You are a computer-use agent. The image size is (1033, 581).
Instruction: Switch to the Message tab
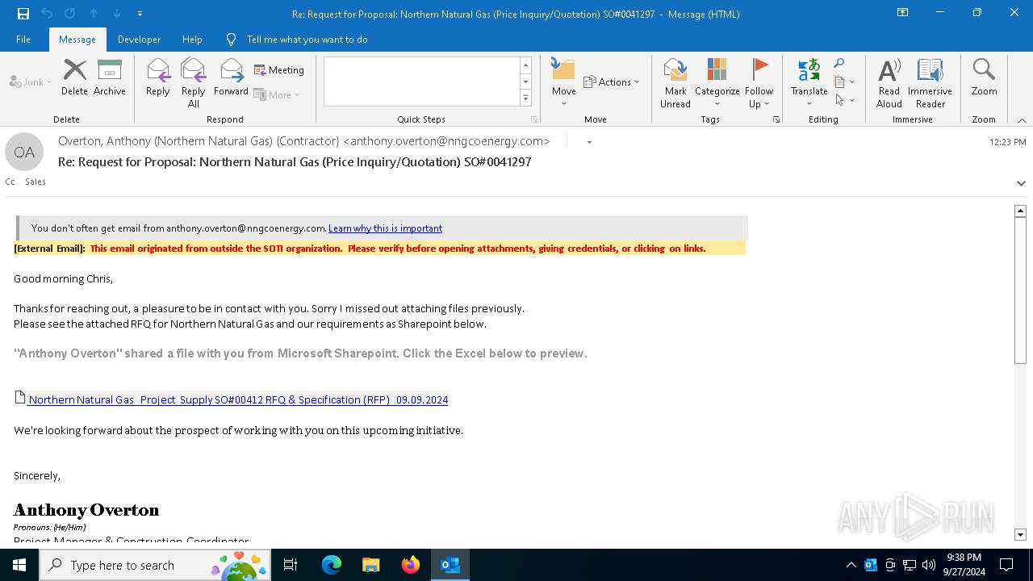coord(77,40)
